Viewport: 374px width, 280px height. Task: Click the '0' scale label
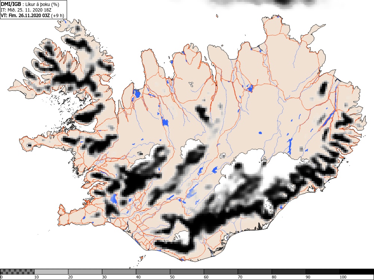pyautogui.click(x=1, y=277)
